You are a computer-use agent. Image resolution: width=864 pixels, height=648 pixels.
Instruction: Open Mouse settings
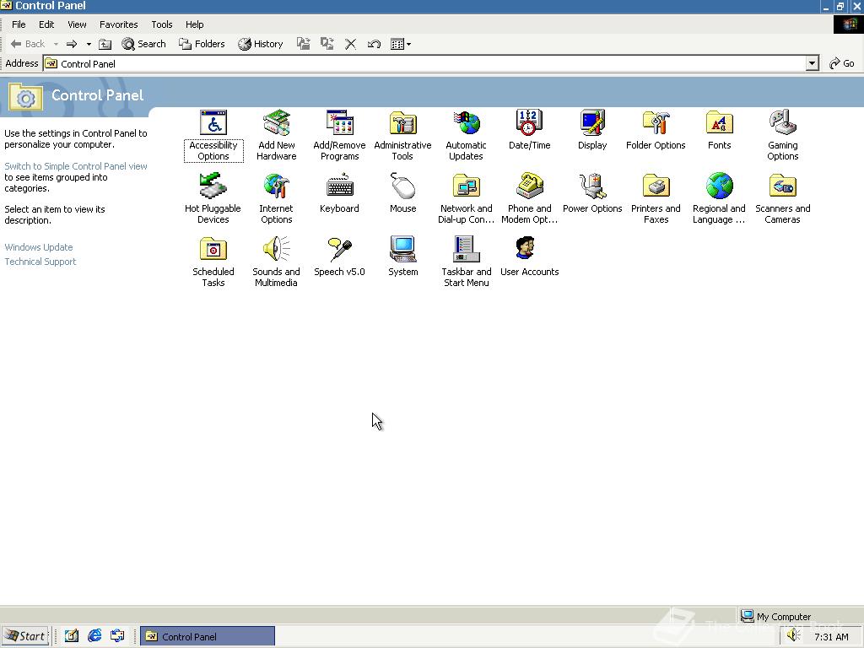(402, 193)
